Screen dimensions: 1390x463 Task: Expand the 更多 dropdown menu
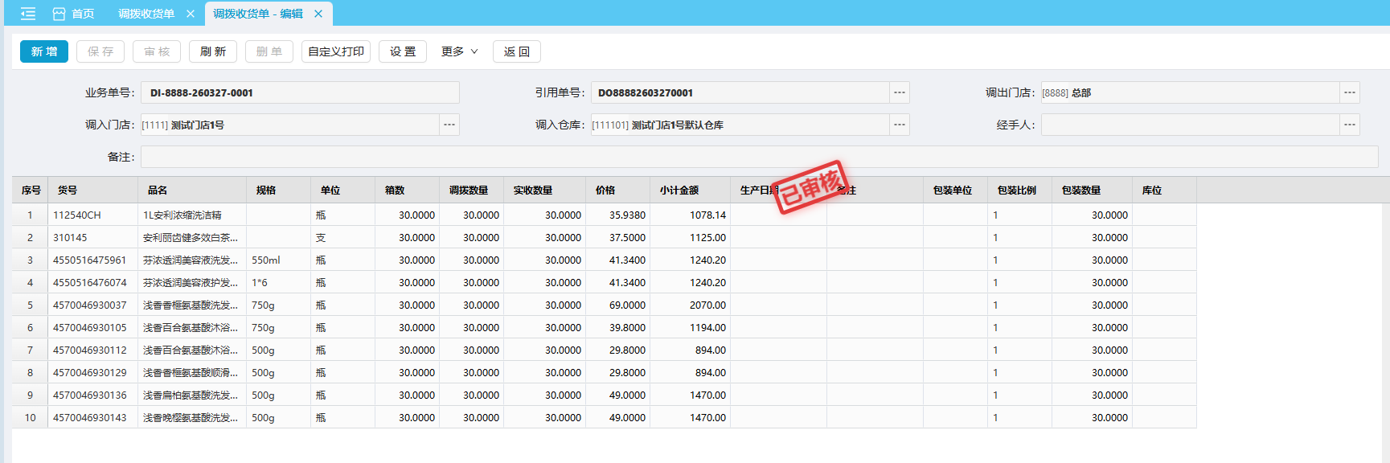(459, 51)
